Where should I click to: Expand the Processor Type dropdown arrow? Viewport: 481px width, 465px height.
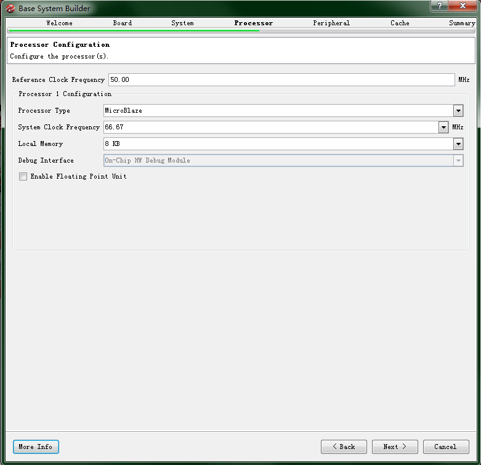point(458,111)
